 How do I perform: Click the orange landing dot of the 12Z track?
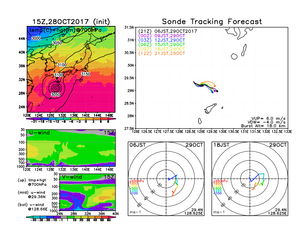coord(215,86)
